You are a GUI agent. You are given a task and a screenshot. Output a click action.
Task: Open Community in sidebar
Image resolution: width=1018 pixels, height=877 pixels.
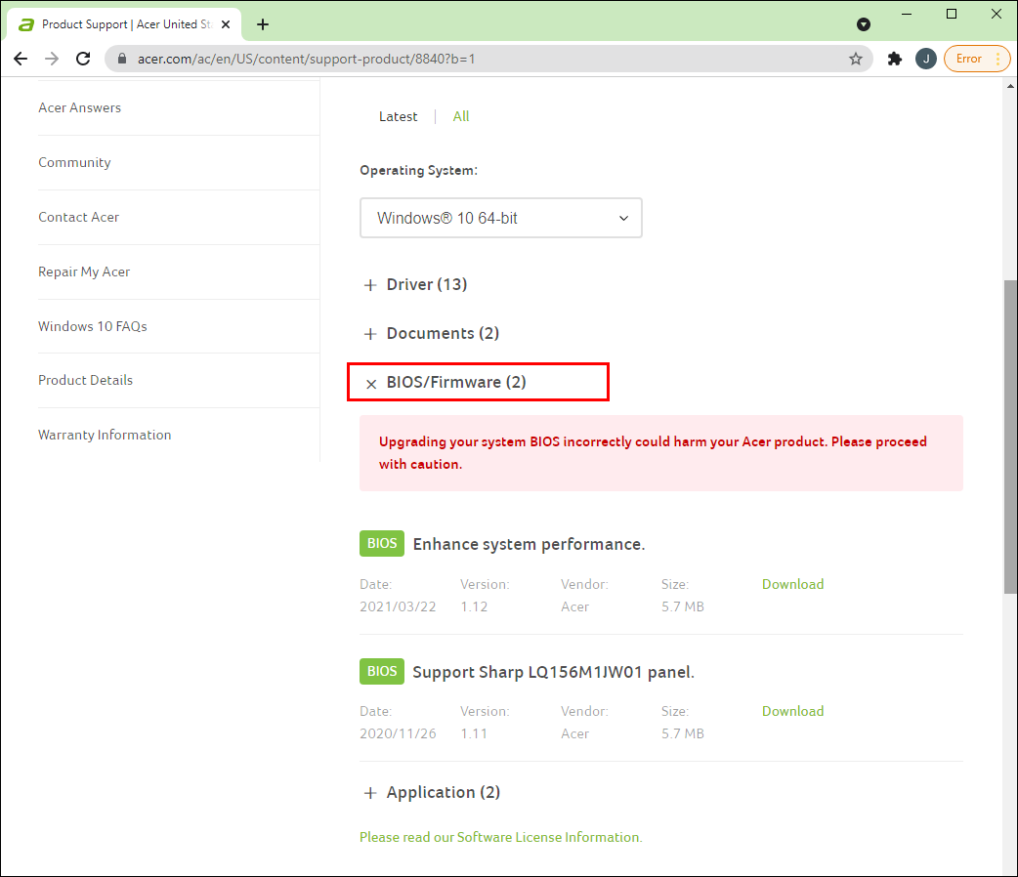74,162
